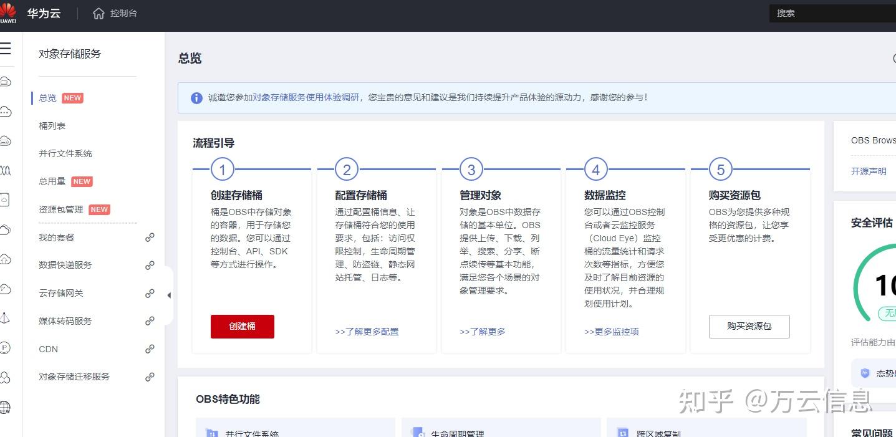Collapse the left sidebar with the arrow
Screen dimensions: 896x437
(169, 294)
